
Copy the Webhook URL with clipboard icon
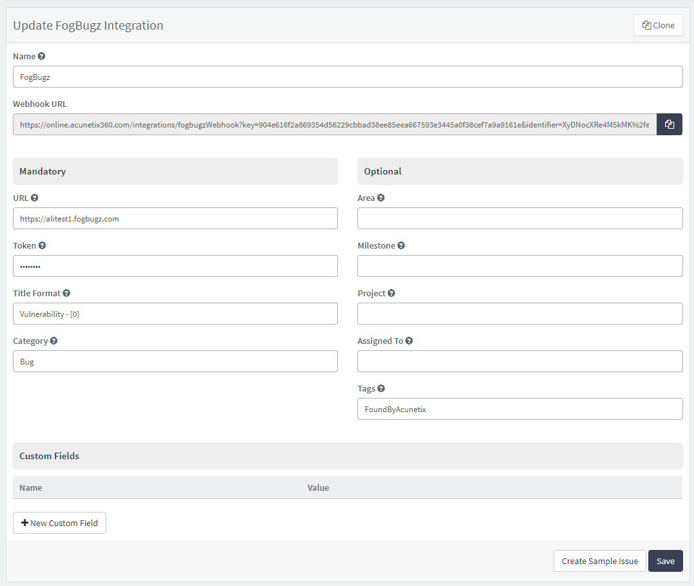click(x=670, y=124)
